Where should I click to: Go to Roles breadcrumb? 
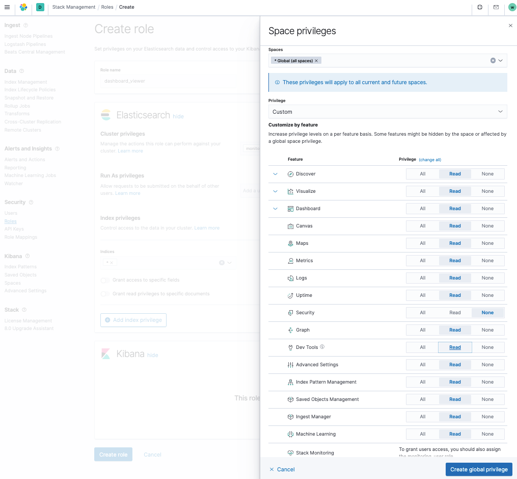click(107, 7)
